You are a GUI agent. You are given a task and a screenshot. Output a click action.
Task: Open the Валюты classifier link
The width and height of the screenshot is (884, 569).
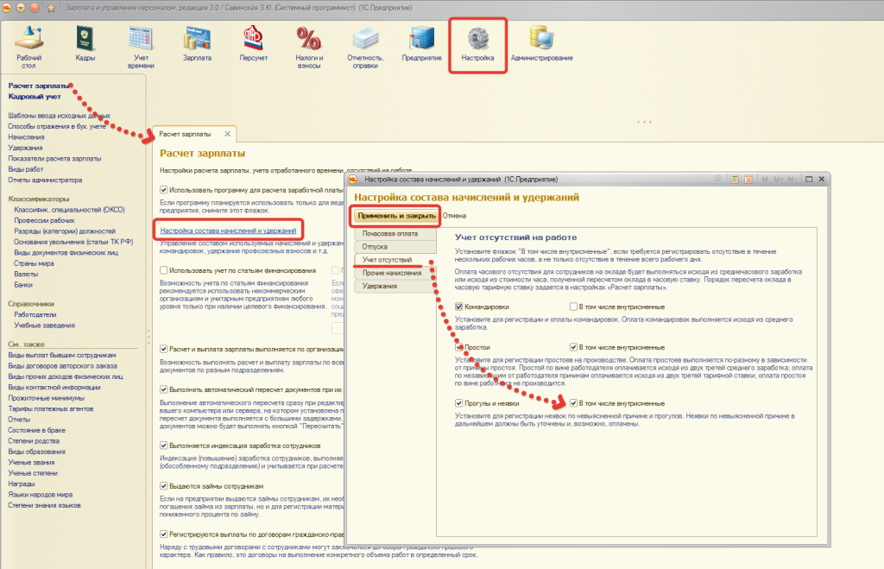pyautogui.click(x=26, y=274)
